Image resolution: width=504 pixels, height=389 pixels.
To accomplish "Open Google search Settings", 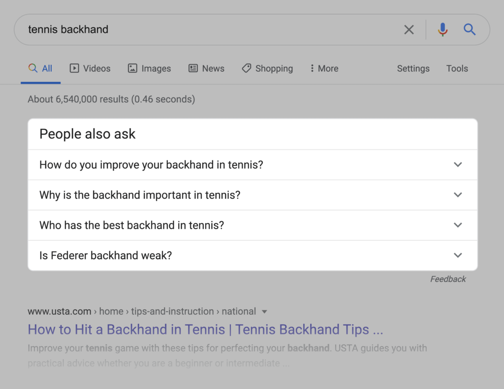I will (413, 68).
